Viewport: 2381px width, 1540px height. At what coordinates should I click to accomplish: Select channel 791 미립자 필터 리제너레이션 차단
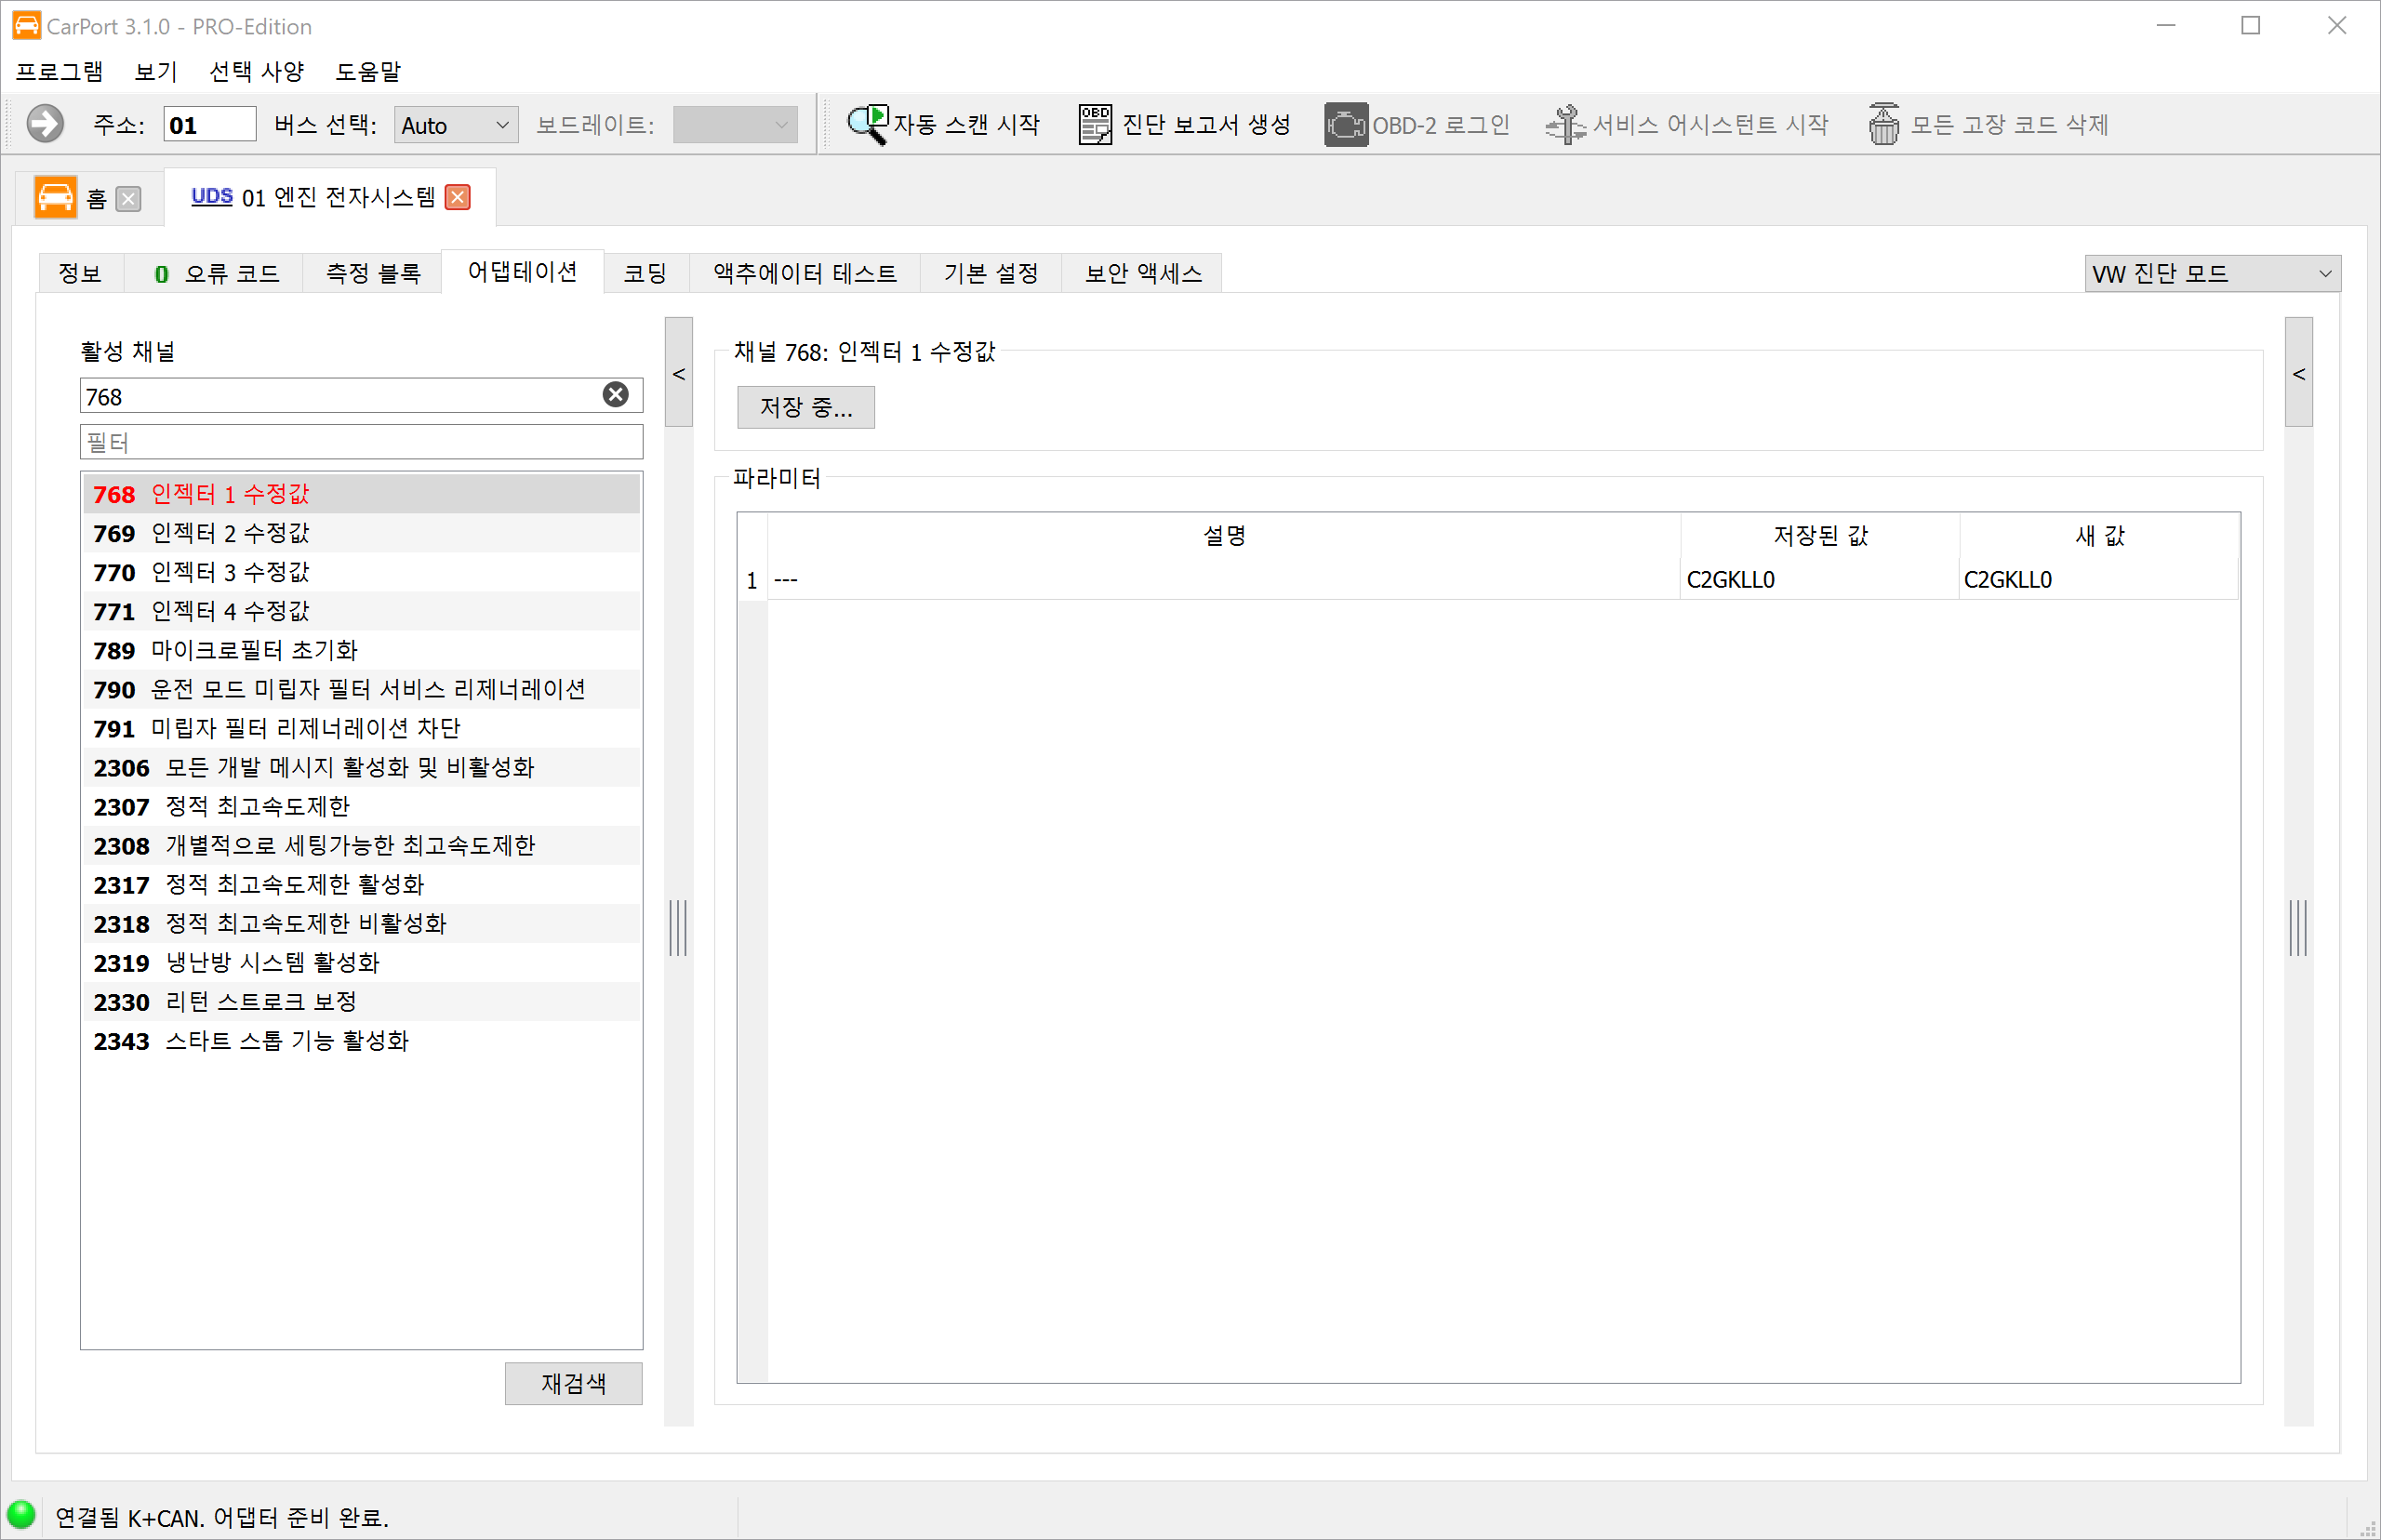click(361, 728)
